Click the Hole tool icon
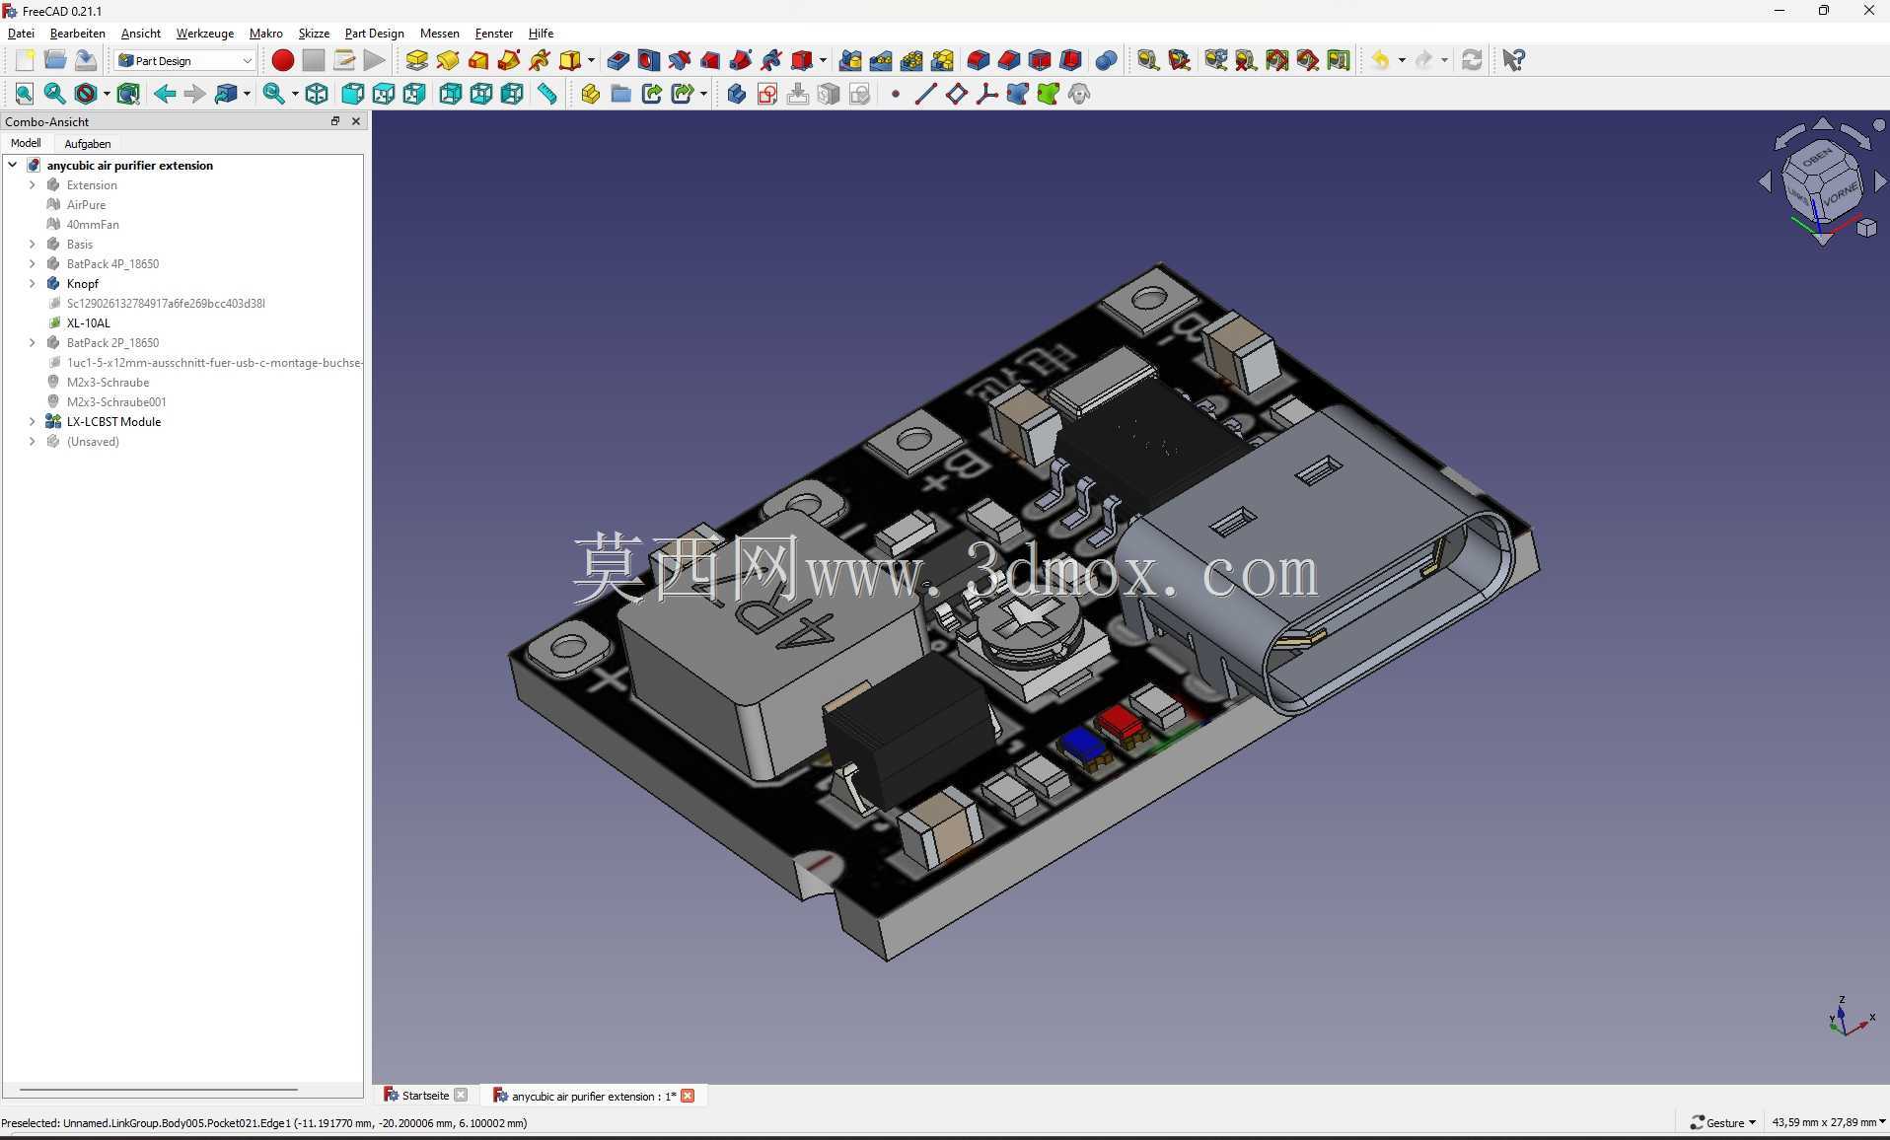This screenshot has width=1890, height=1140. [x=648, y=60]
